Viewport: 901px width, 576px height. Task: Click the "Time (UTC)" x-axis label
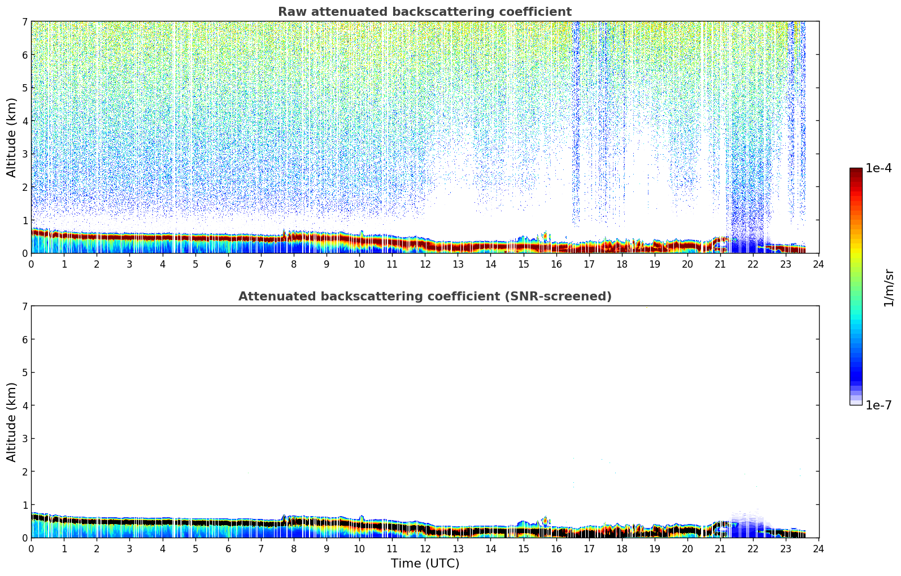(425, 564)
